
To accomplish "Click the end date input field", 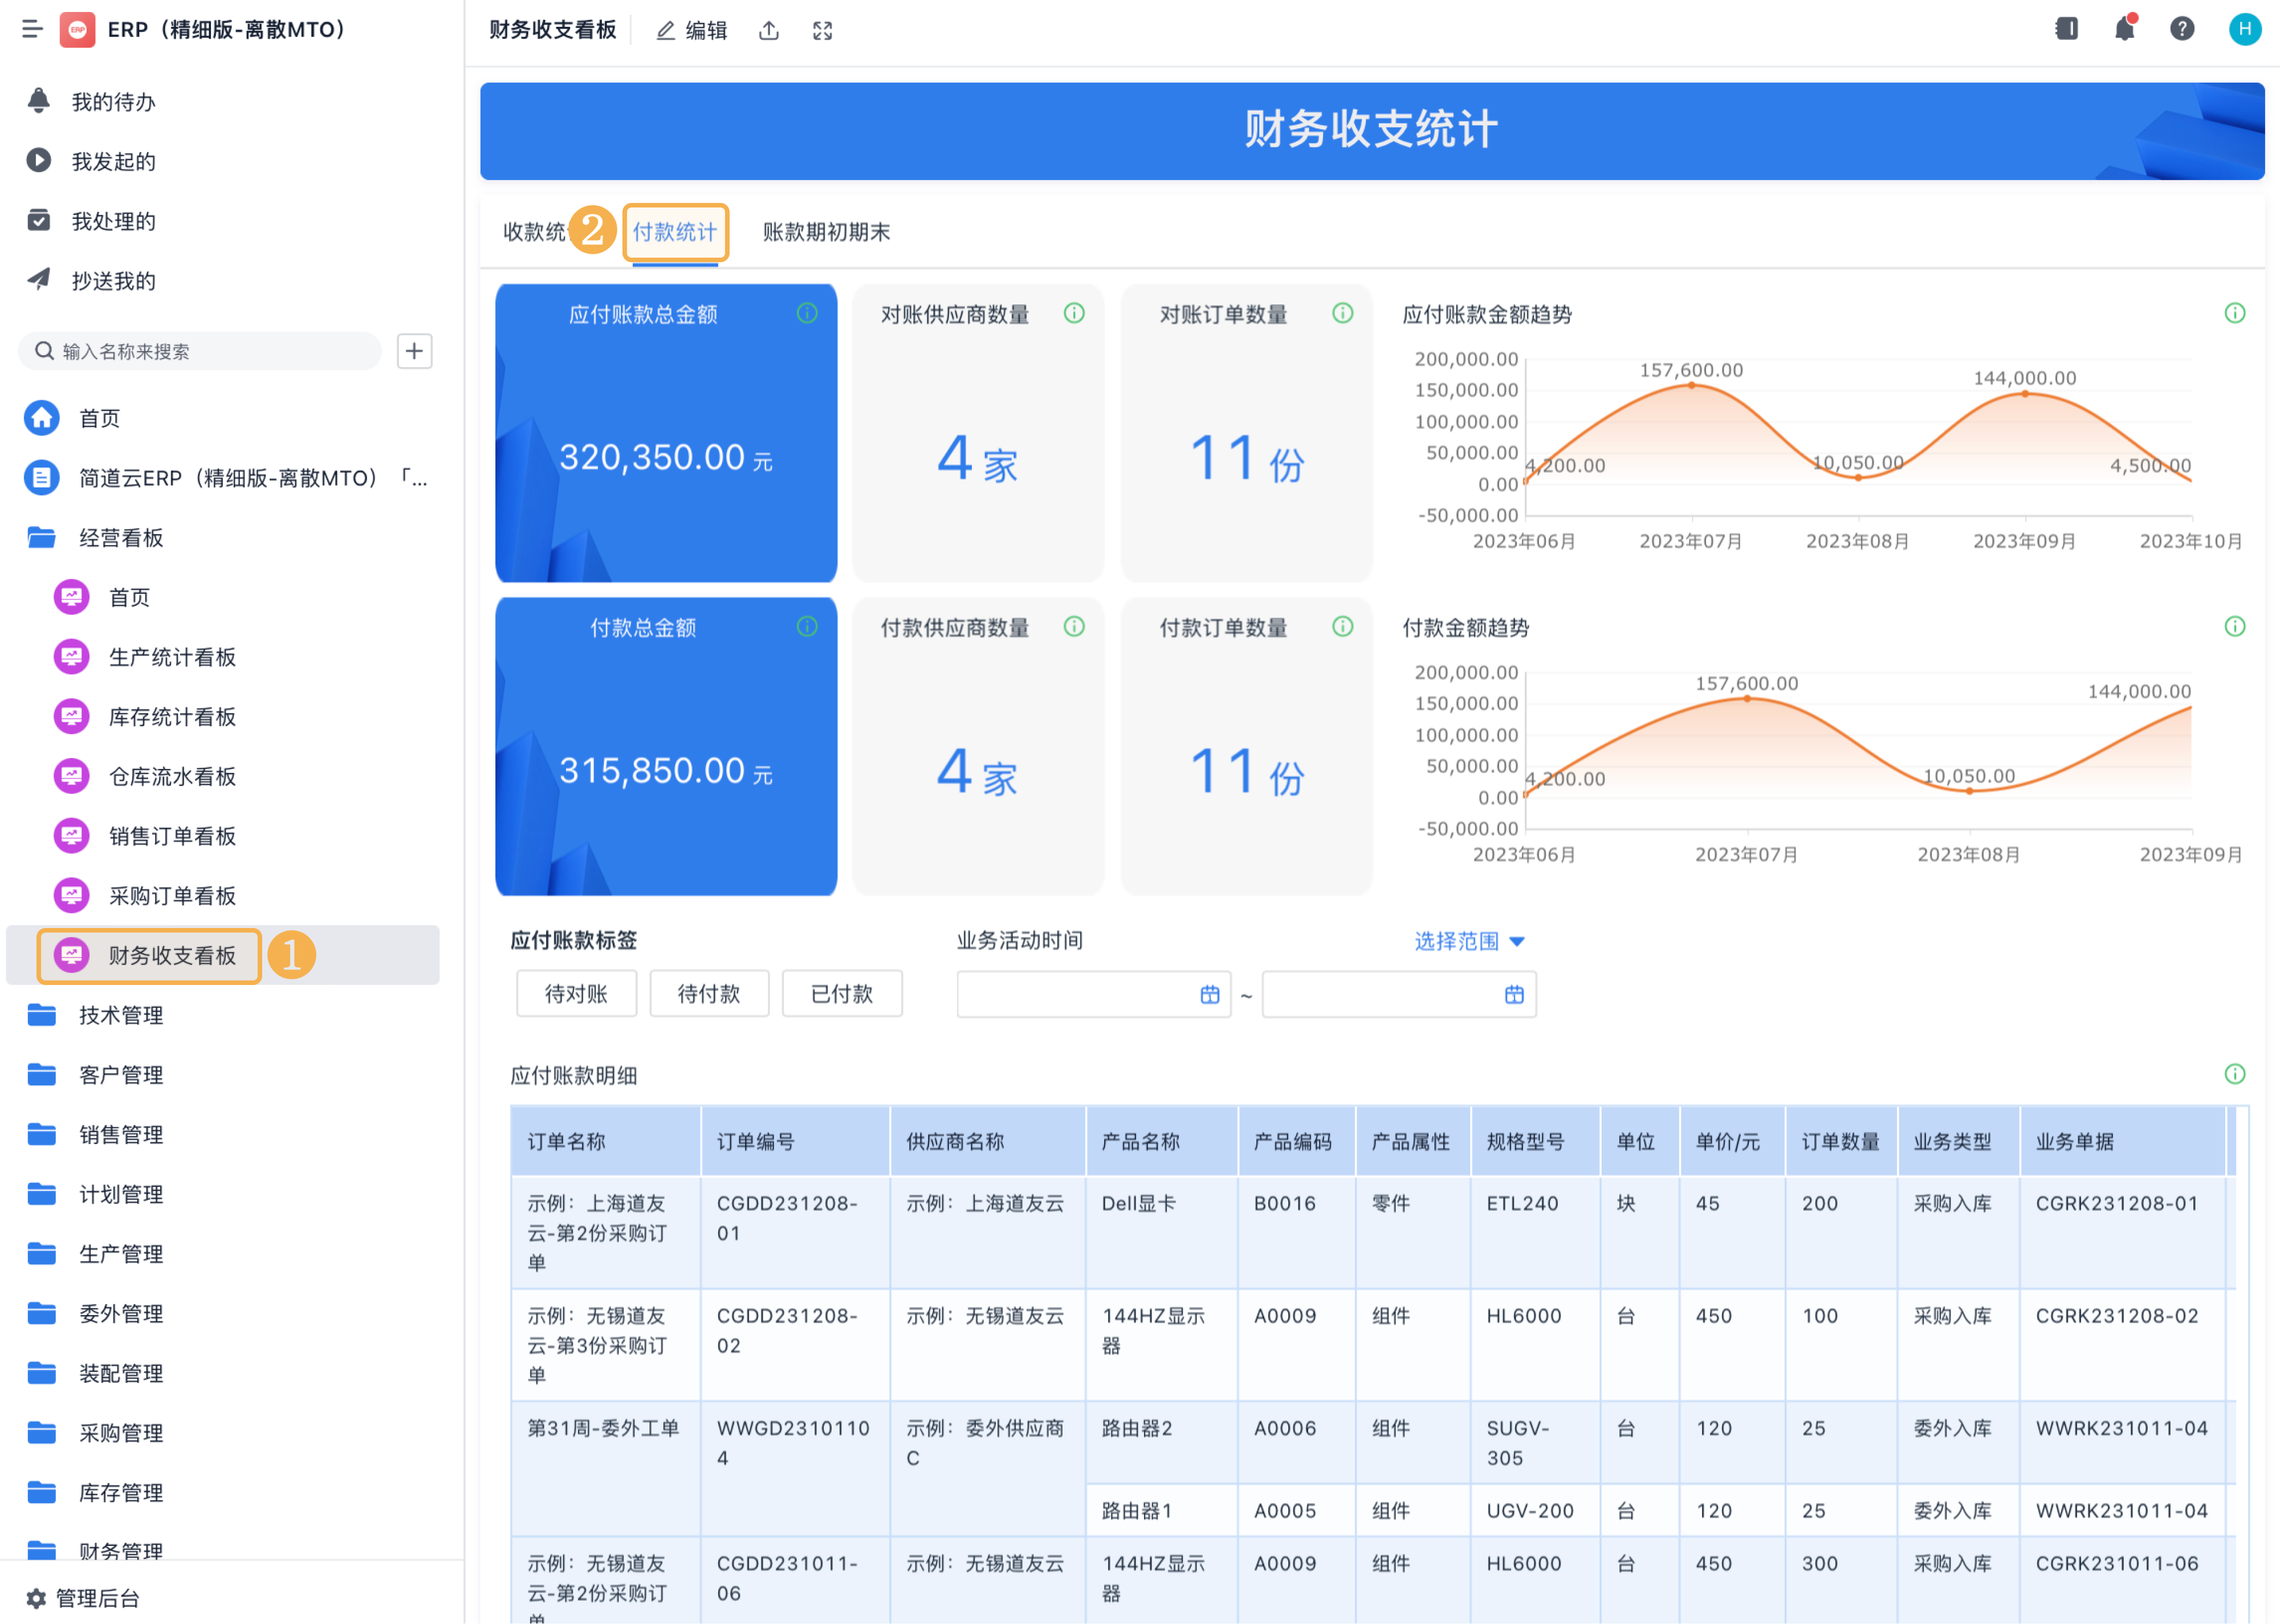I will coord(1380,994).
